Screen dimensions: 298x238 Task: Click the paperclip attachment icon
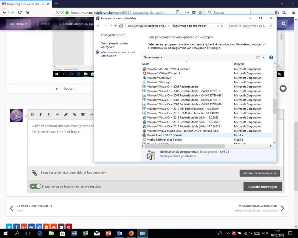point(34,173)
